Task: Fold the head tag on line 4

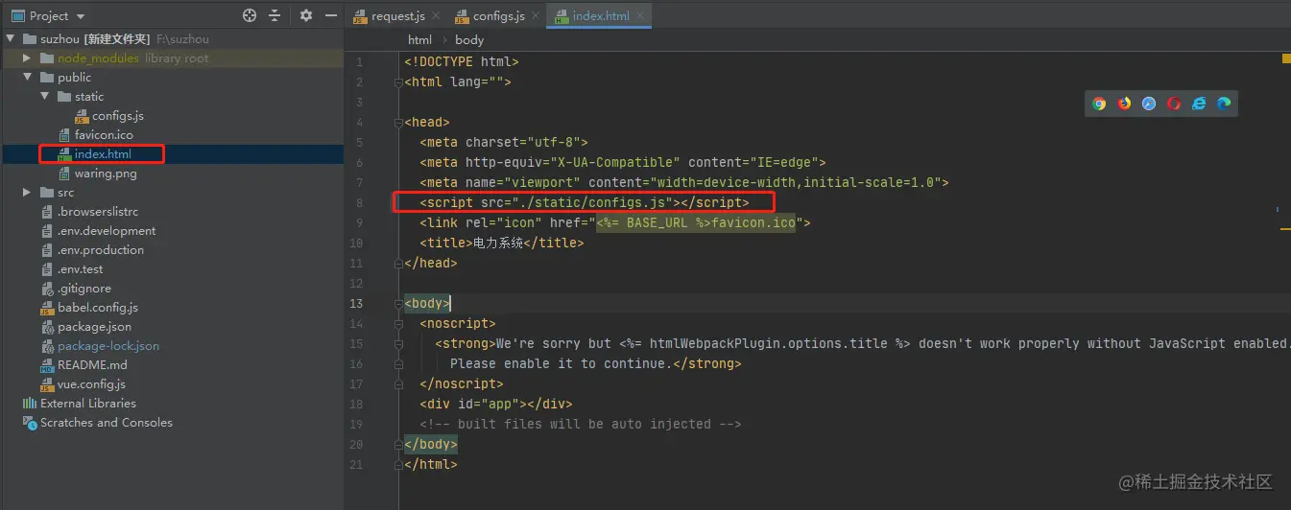Action: point(398,123)
